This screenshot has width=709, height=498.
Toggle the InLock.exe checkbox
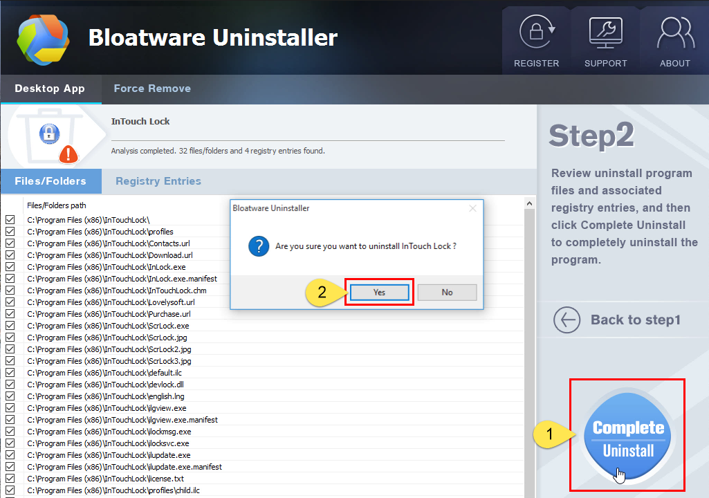pos(10,267)
